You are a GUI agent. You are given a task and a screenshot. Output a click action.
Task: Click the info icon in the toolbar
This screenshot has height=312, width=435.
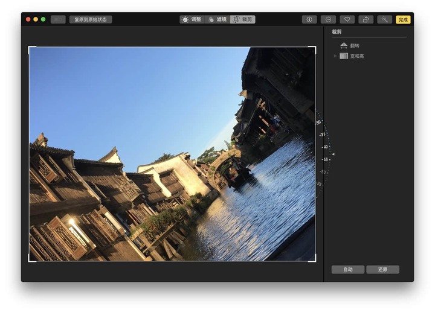[x=309, y=19]
